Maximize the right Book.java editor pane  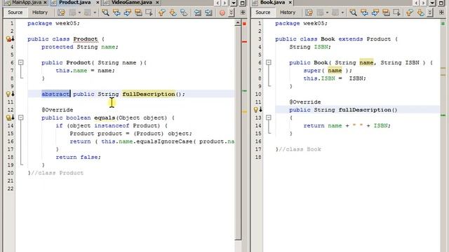coord(441,3)
